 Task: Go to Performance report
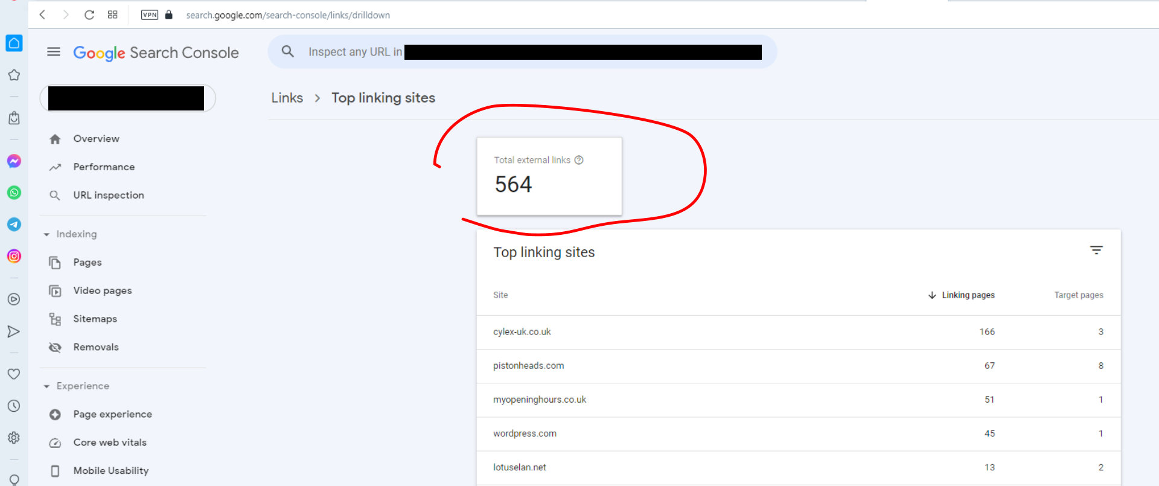click(x=104, y=167)
